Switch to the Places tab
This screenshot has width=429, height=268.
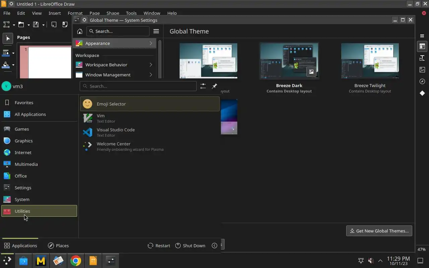pos(58,246)
